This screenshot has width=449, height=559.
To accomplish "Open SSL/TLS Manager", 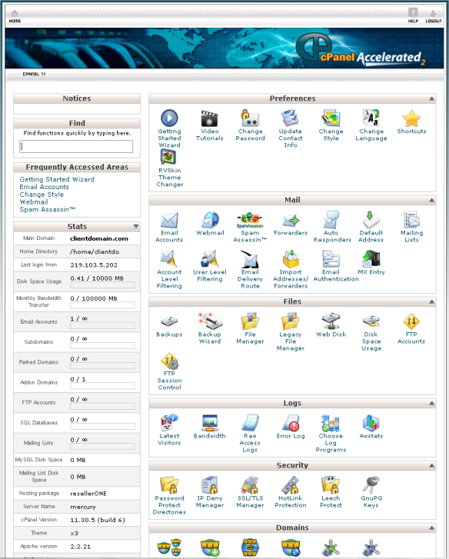I will click(x=250, y=485).
